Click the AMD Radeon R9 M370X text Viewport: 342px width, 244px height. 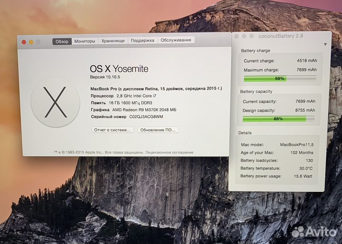(135, 110)
